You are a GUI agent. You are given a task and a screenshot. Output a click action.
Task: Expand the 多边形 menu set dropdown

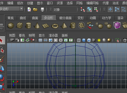(21, 9)
